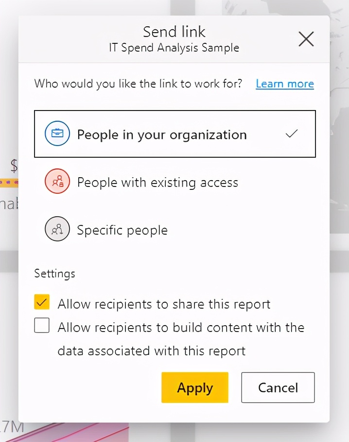Open the Learn more help page
Screen dimensions: 349x442
coord(284,84)
